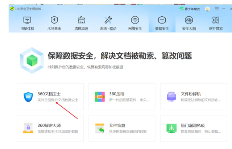Minimize the 360安全卫士 window
The image size is (232, 149).
[224, 9]
